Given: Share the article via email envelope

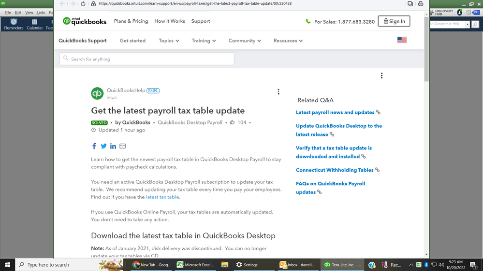Looking at the screenshot, I should point(123,146).
